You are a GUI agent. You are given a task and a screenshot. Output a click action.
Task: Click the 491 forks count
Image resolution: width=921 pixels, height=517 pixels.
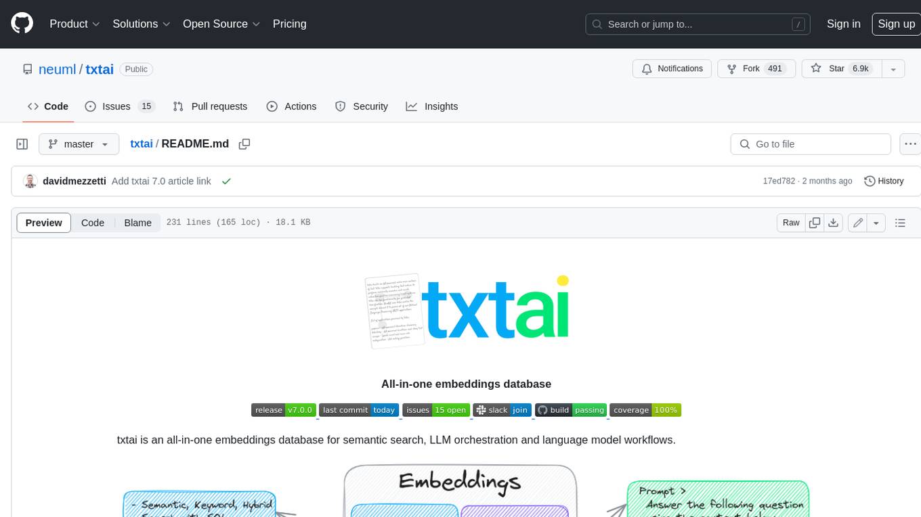click(x=775, y=69)
